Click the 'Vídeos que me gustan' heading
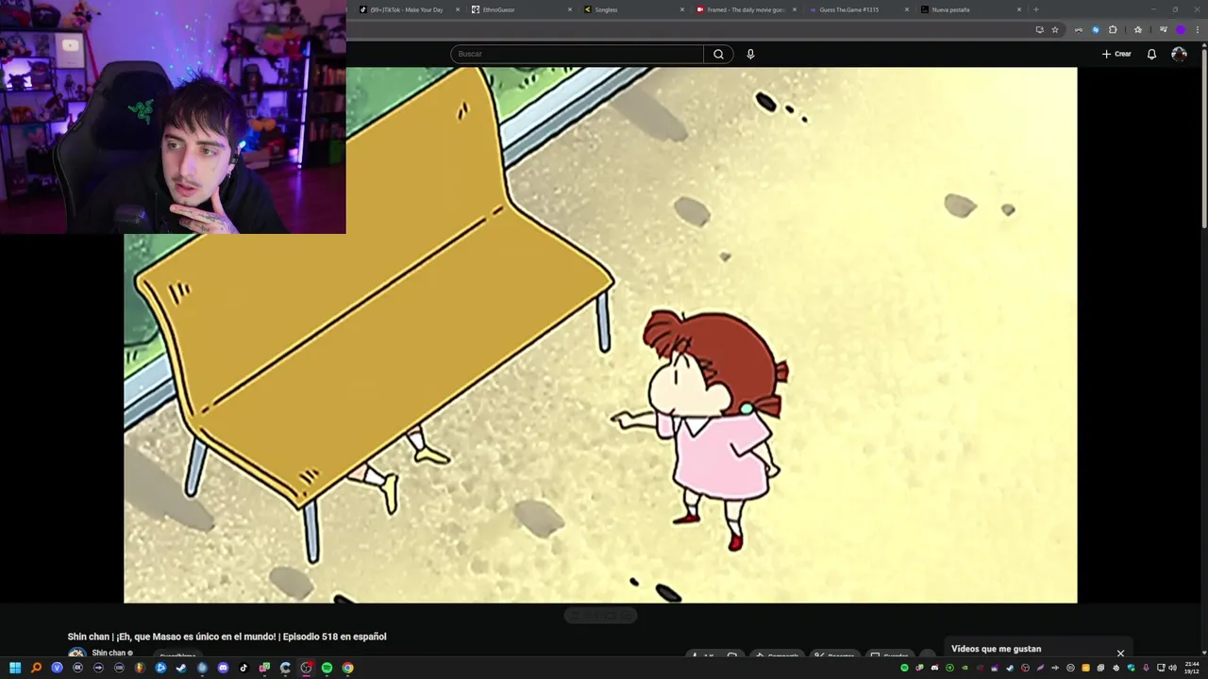Image resolution: width=1208 pixels, height=679 pixels. (997, 649)
